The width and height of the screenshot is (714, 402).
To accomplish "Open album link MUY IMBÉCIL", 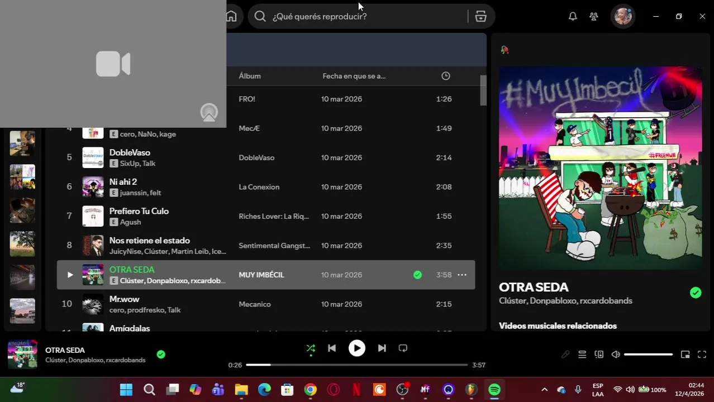I will pos(261,275).
